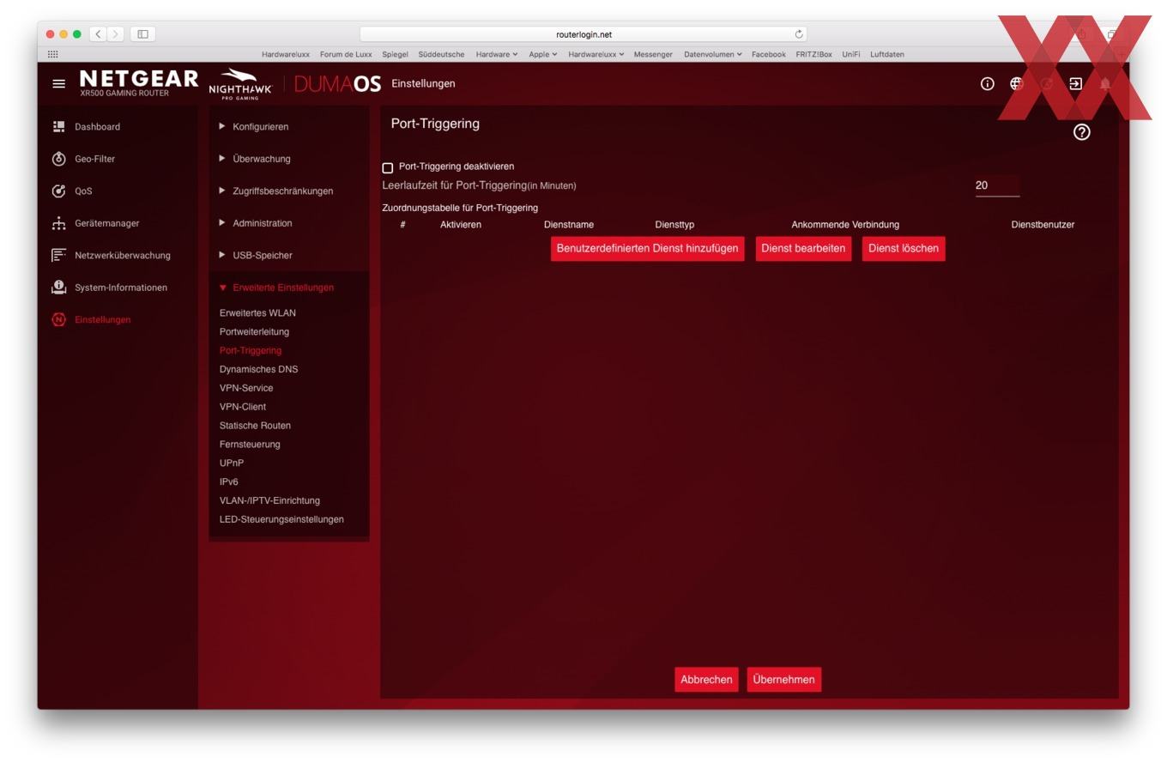Click Dienst bearbeiten button
The width and height of the screenshot is (1167, 763).
tap(803, 248)
